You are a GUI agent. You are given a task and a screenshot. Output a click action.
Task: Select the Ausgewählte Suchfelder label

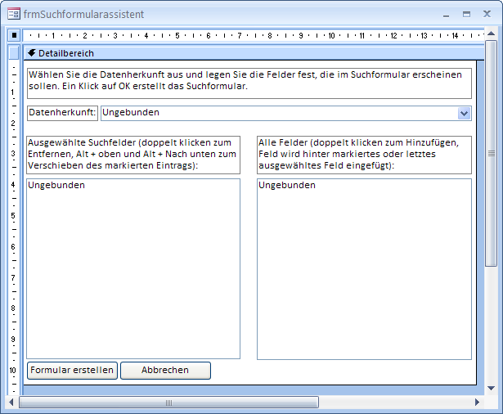coord(133,155)
